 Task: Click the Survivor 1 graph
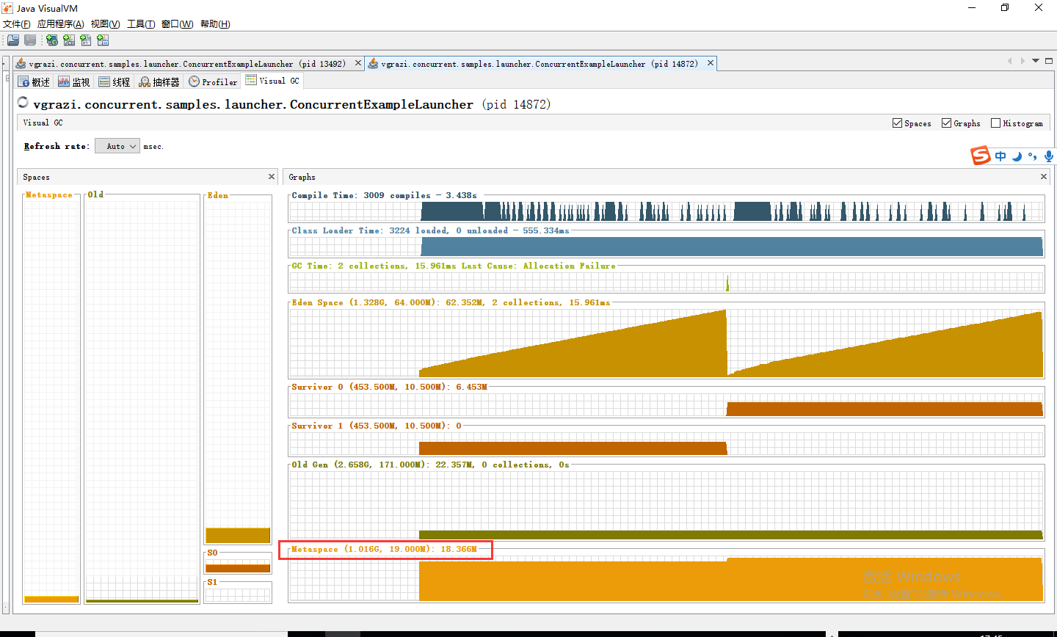(x=666, y=443)
